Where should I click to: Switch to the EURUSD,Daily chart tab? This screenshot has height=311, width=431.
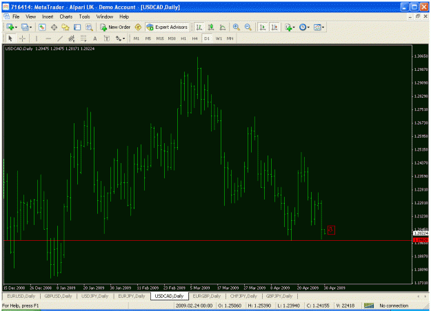point(21,296)
